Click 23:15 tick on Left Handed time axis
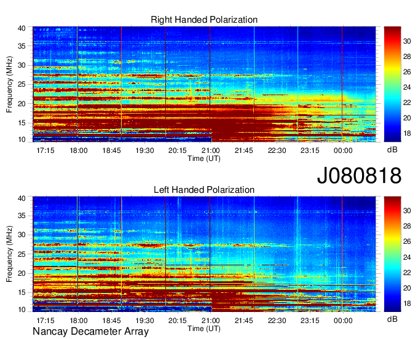 310,321
